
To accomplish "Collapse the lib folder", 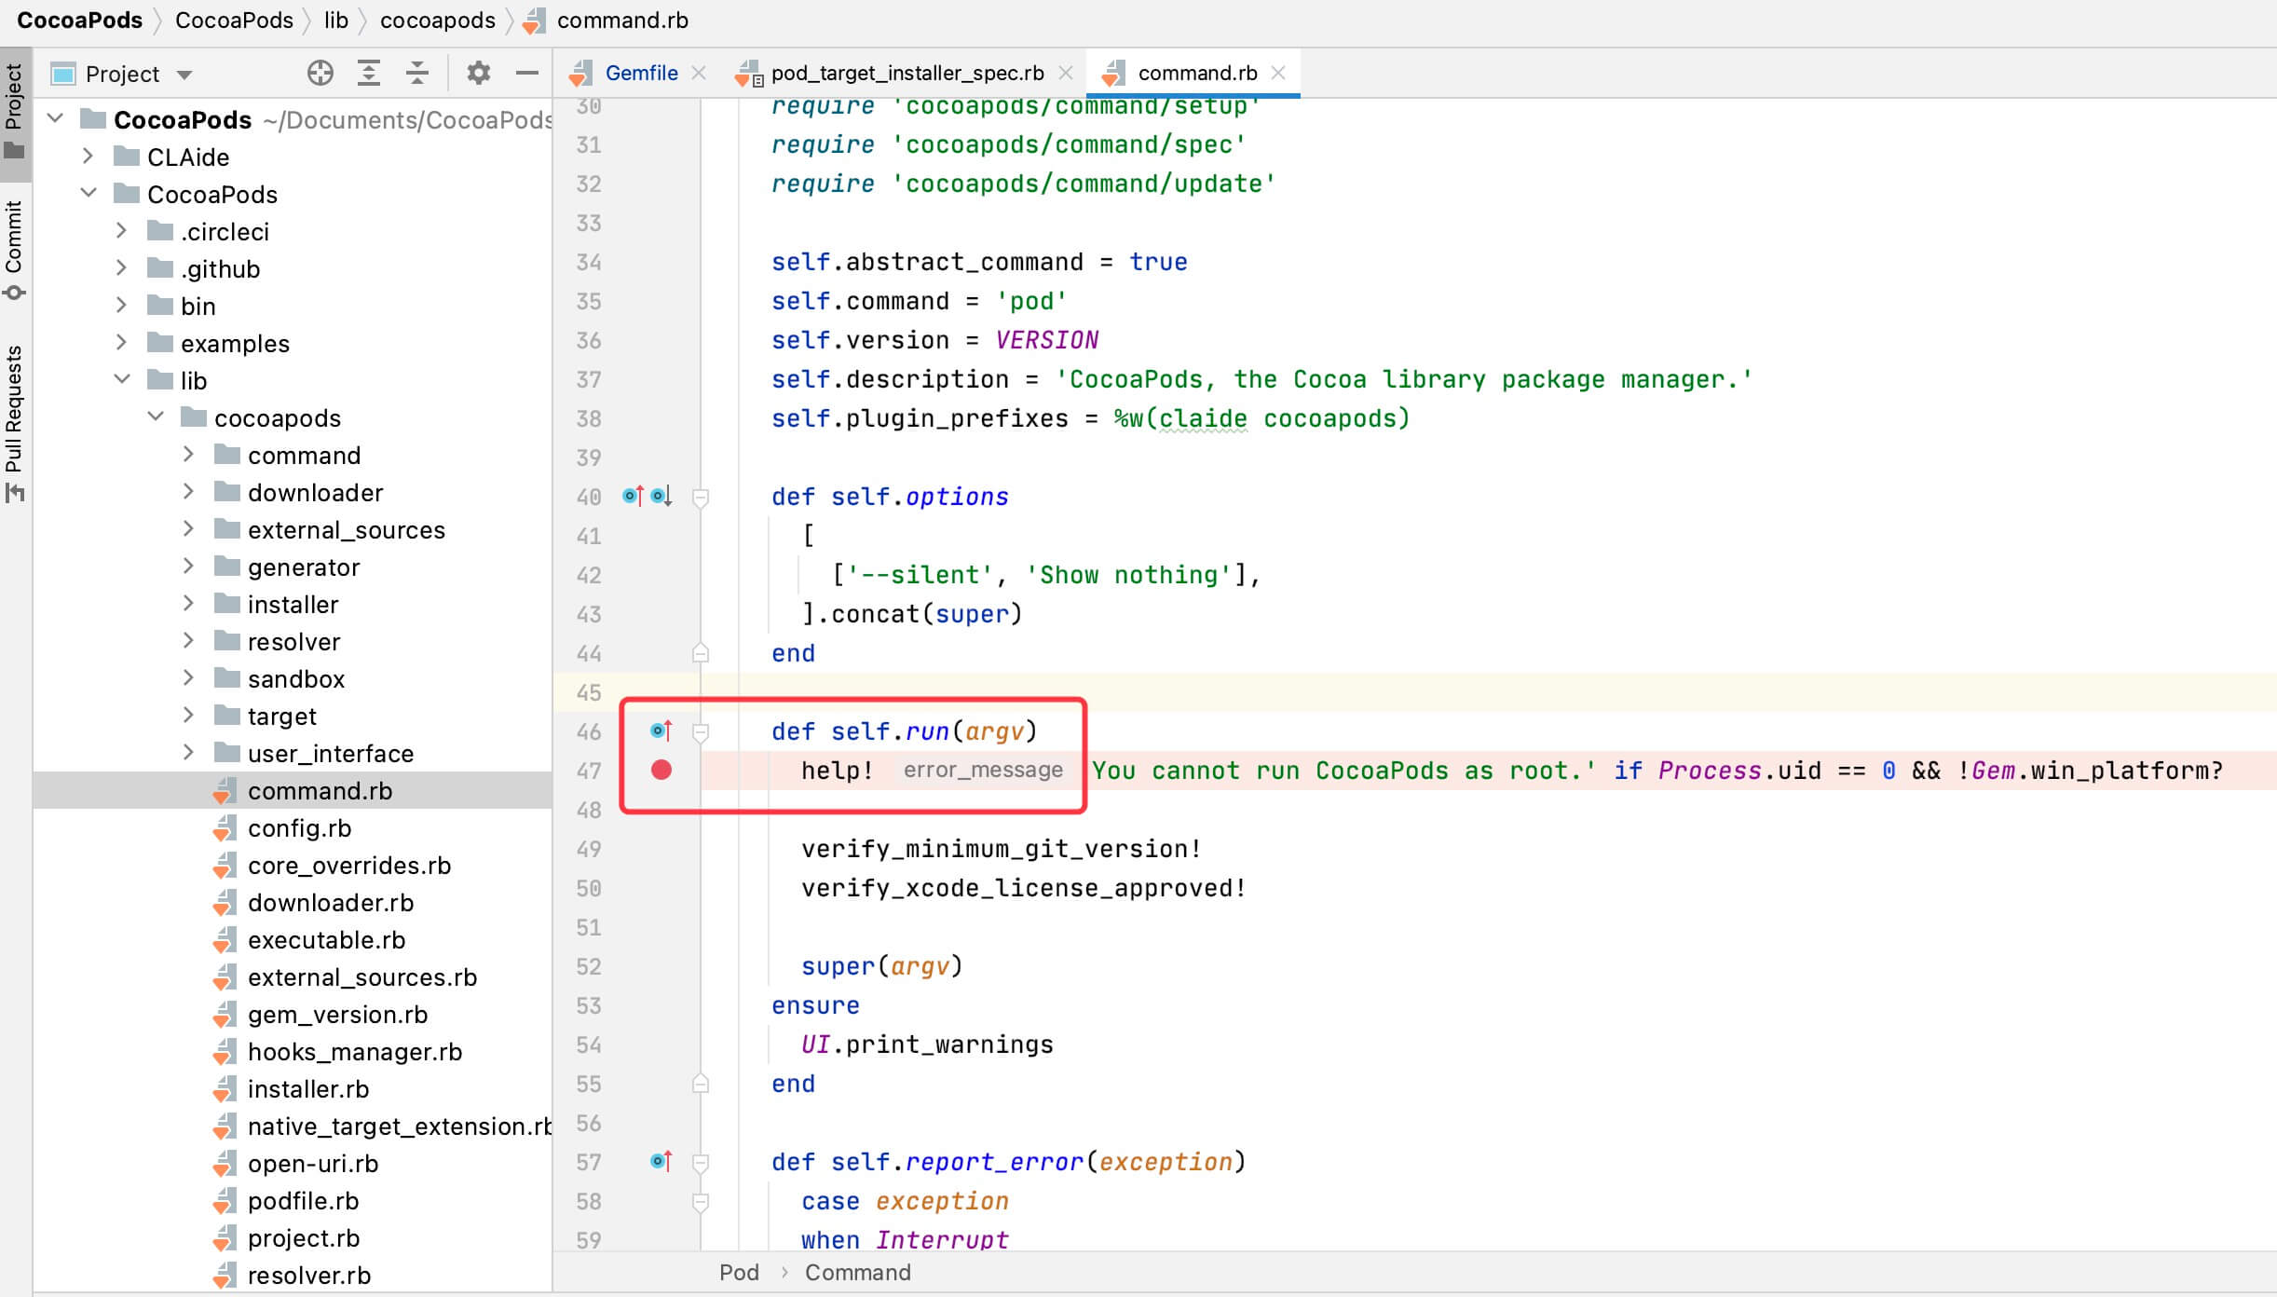I will tap(122, 379).
